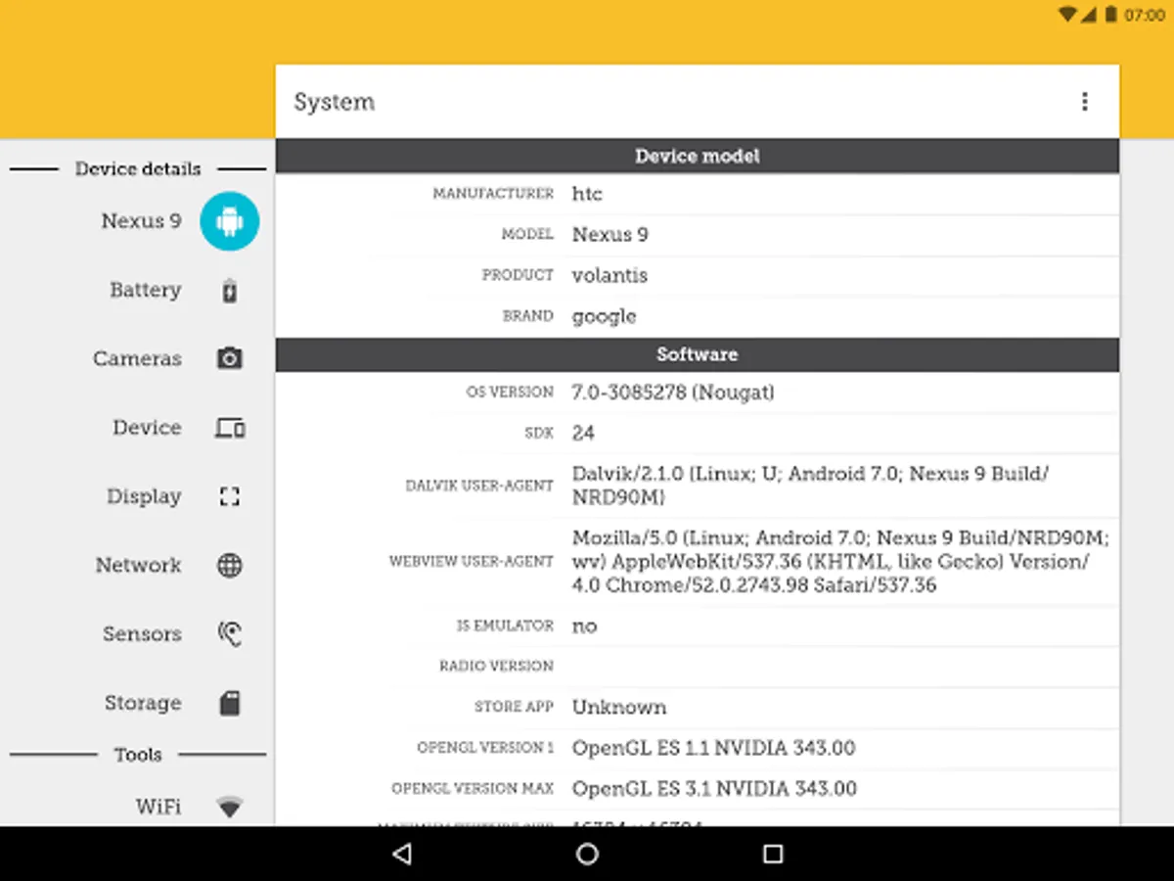Click the manufacturer value htc
The width and height of the screenshot is (1174, 881).
(x=587, y=194)
